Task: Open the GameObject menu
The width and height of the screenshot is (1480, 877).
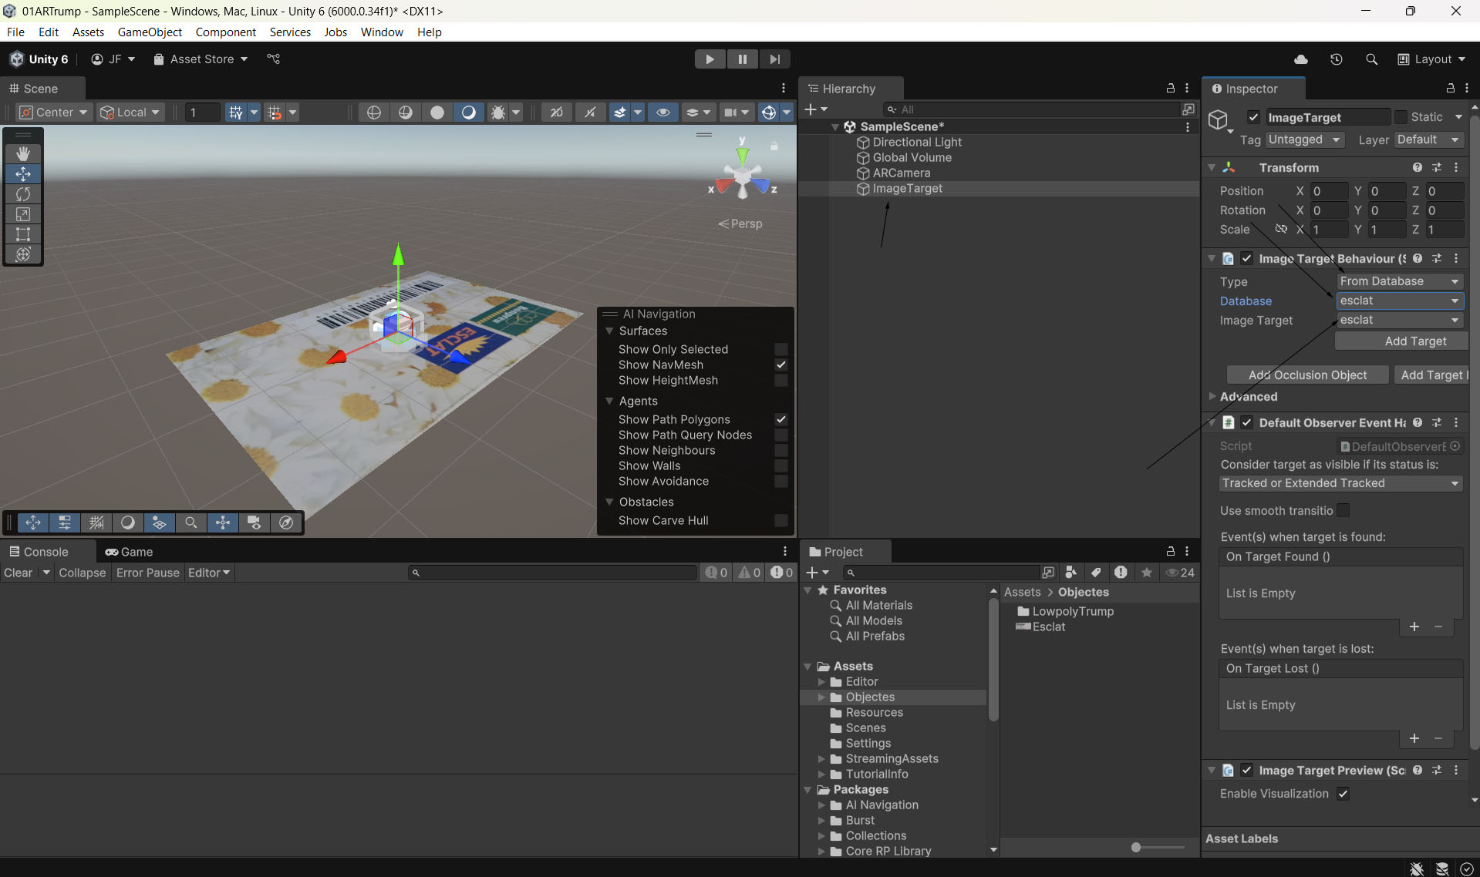Action: click(x=150, y=32)
